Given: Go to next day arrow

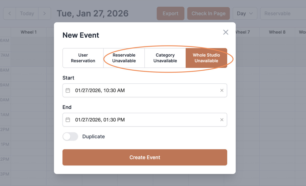Looking at the screenshot, I should (x=44, y=13).
